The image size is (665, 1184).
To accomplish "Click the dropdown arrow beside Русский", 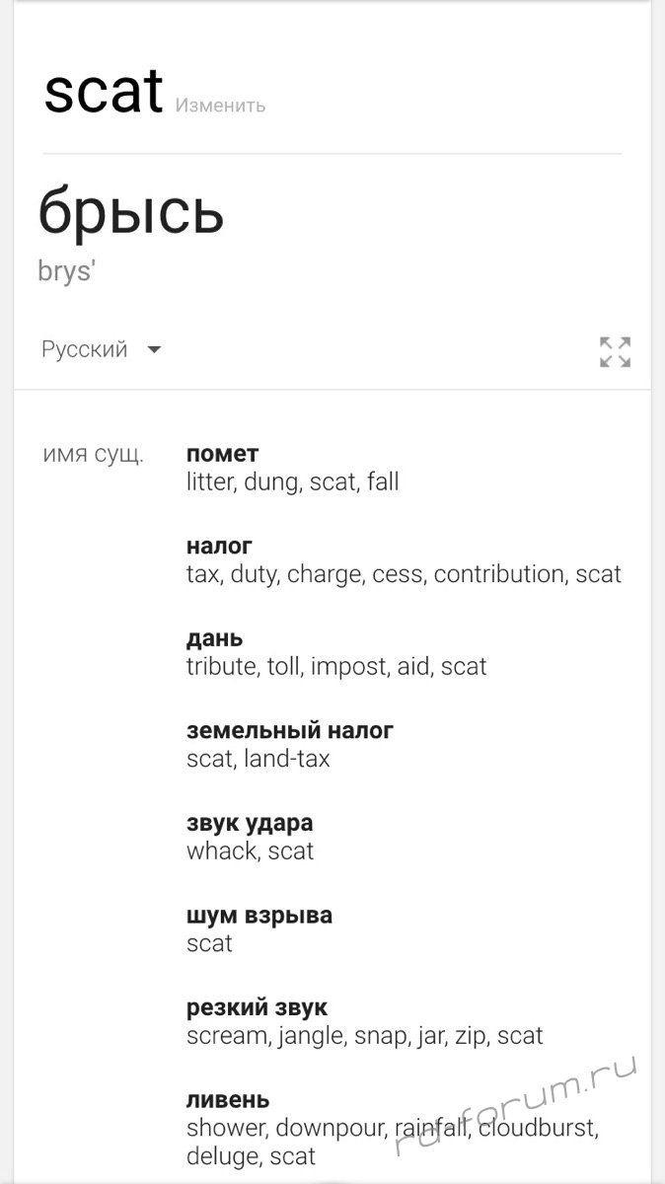I will click(x=154, y=349).
